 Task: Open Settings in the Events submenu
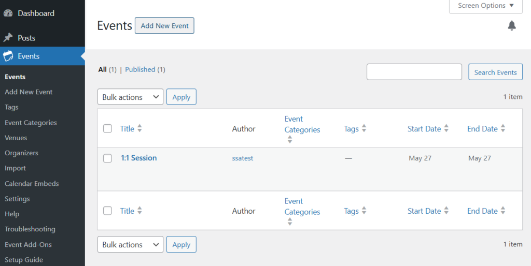(x=17, y=199)
